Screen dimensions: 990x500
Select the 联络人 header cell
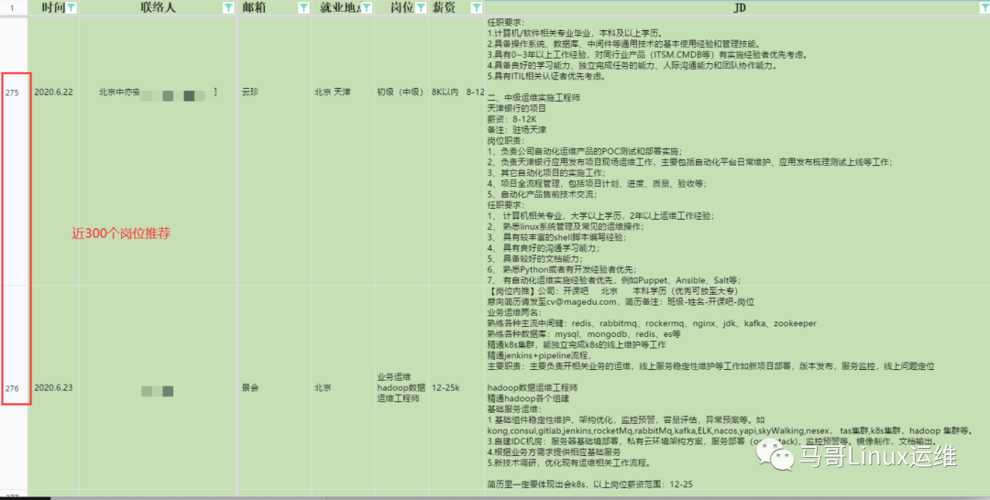pyautogui.click(x=158, y=7)
